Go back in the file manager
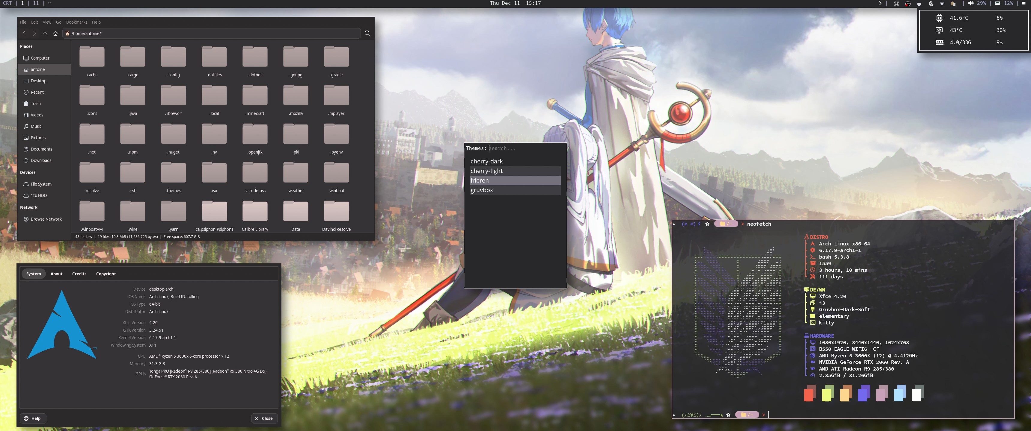The height and width of the screenshot is (431, 1031). pos(24,34)
